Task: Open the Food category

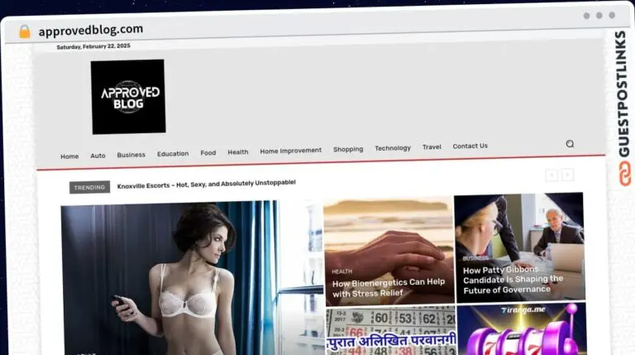Action: [x=208, y=153]
